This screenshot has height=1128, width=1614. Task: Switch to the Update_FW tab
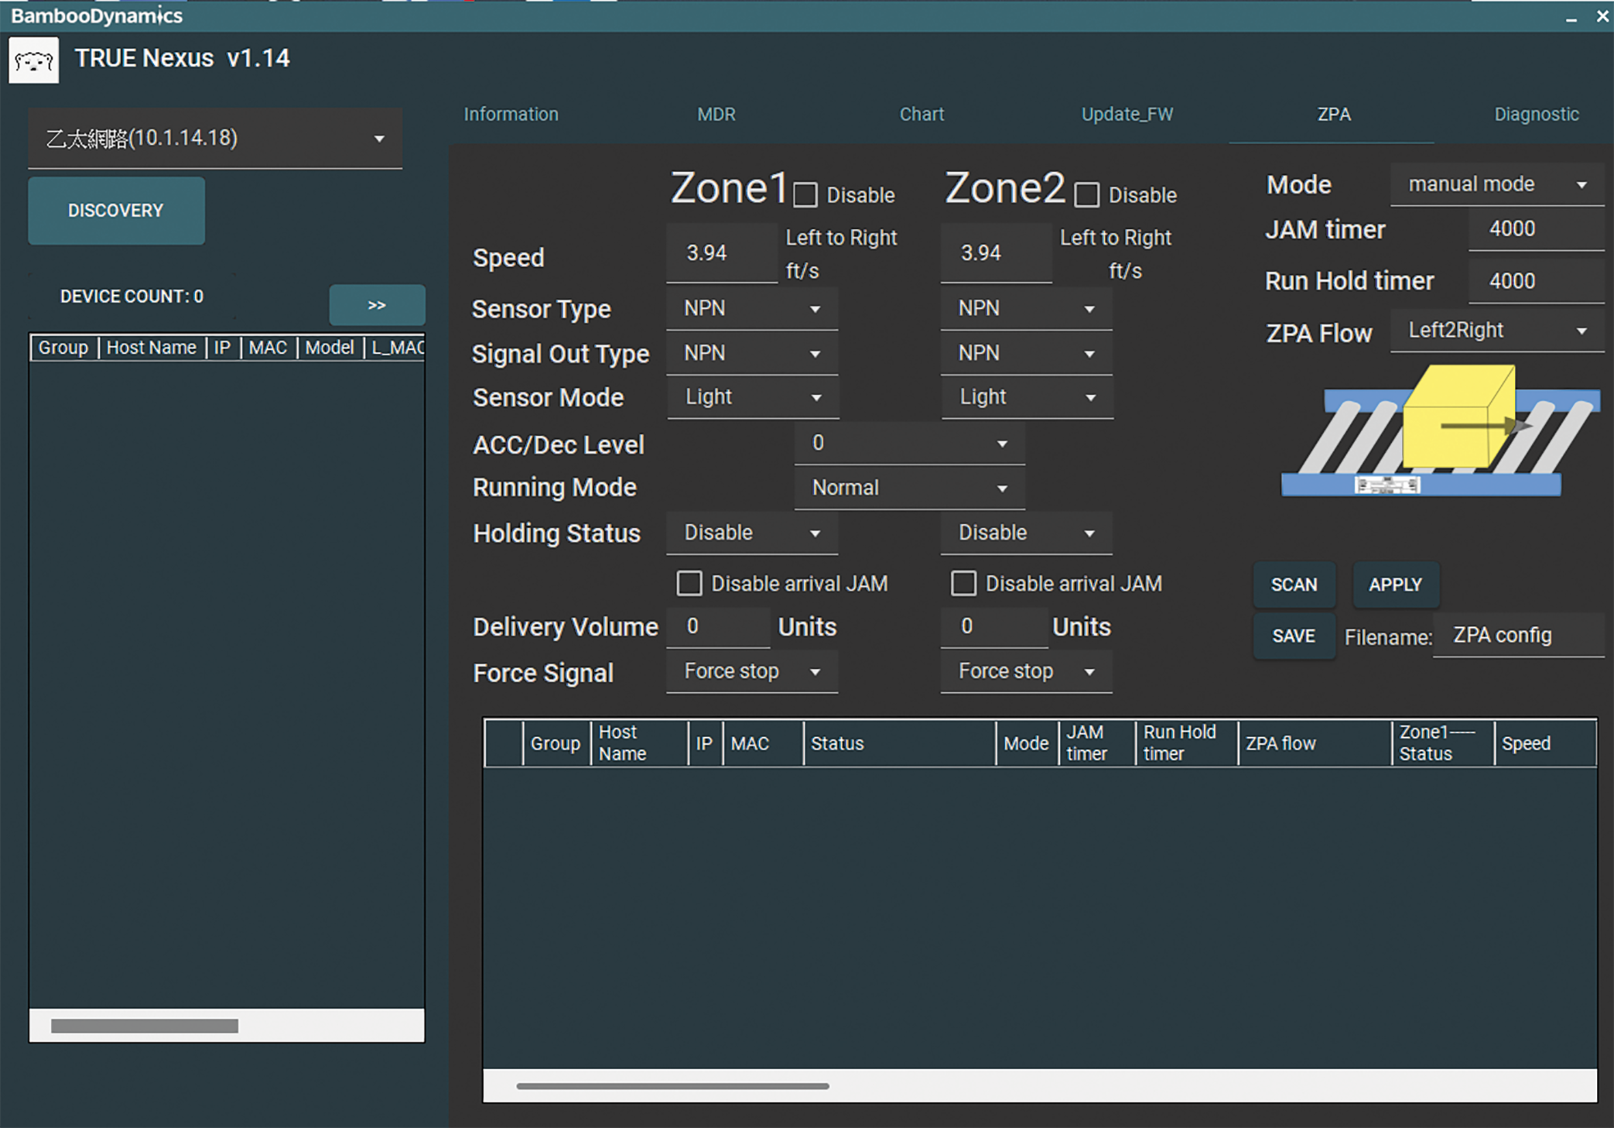[1127, 115]
